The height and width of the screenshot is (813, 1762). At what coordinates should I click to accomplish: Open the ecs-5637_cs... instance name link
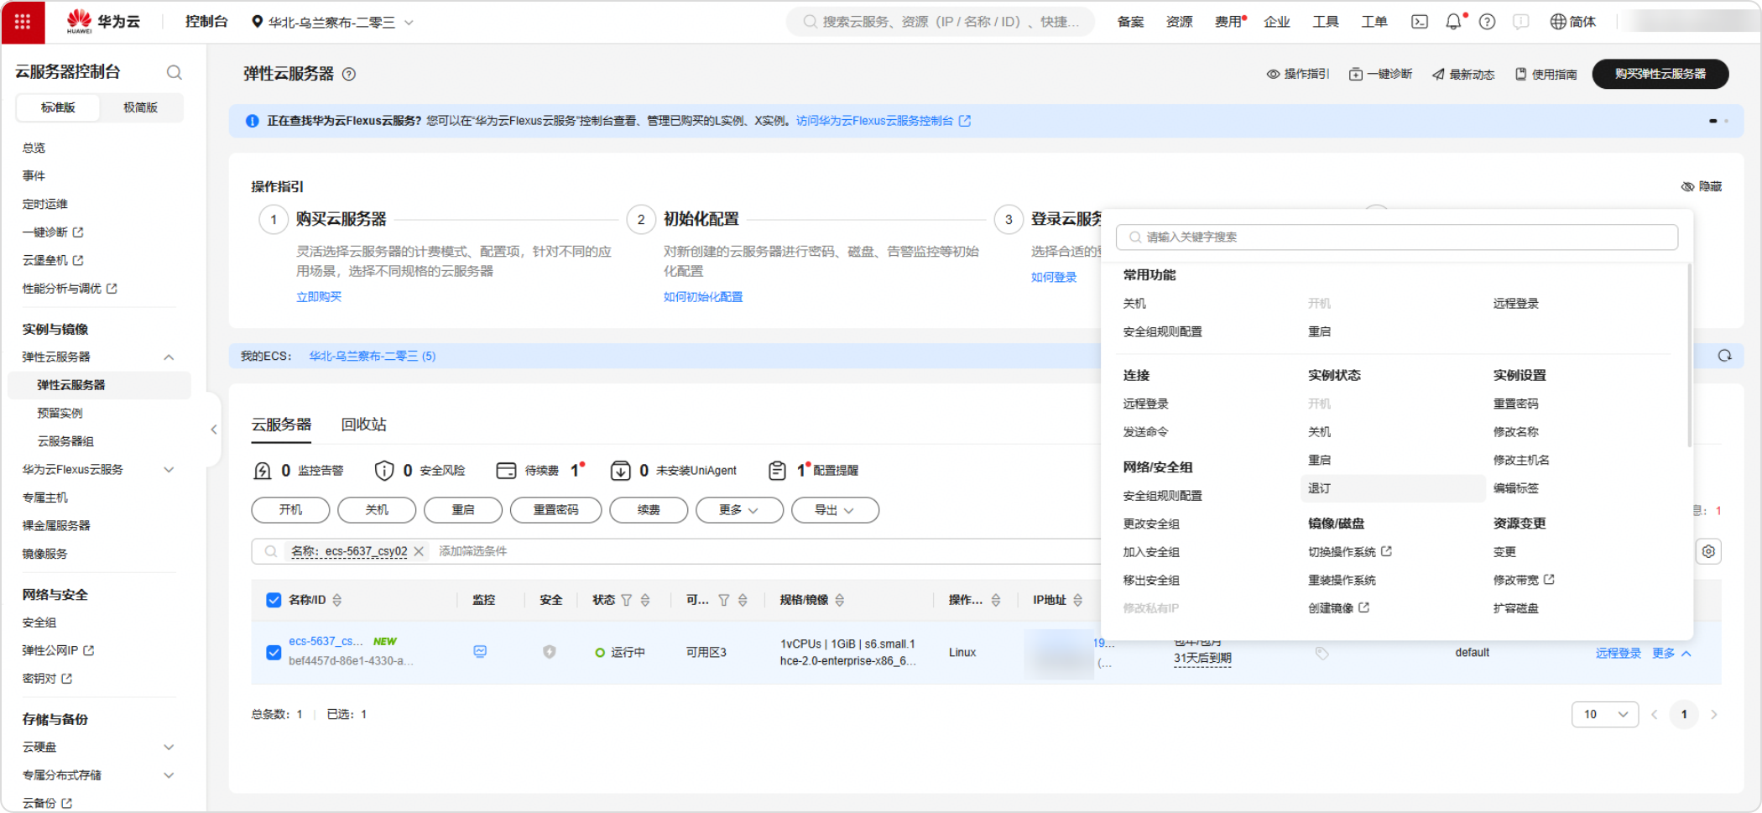[326, 641]
